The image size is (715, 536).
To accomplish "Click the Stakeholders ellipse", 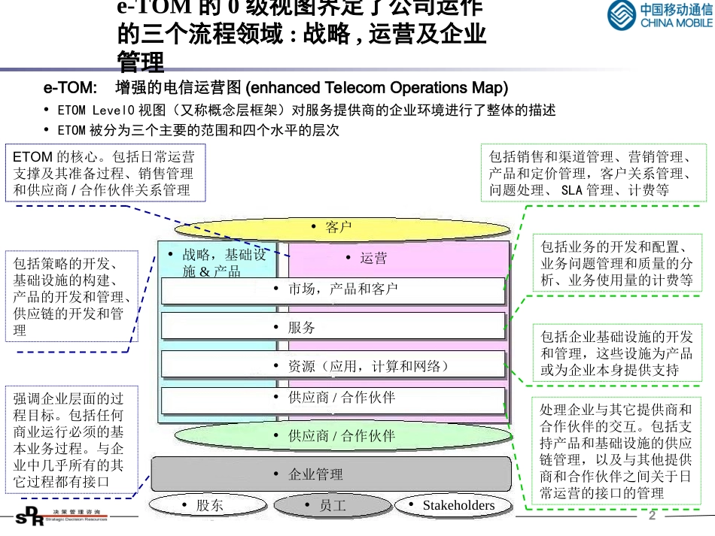I will click(x=453, y=505).
